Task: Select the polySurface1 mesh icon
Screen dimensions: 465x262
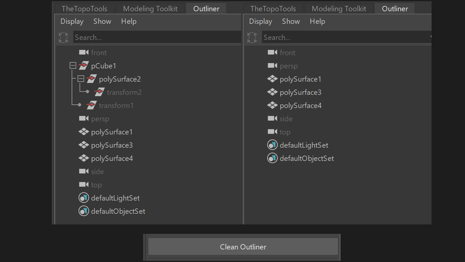Action: tap(83, 132)
